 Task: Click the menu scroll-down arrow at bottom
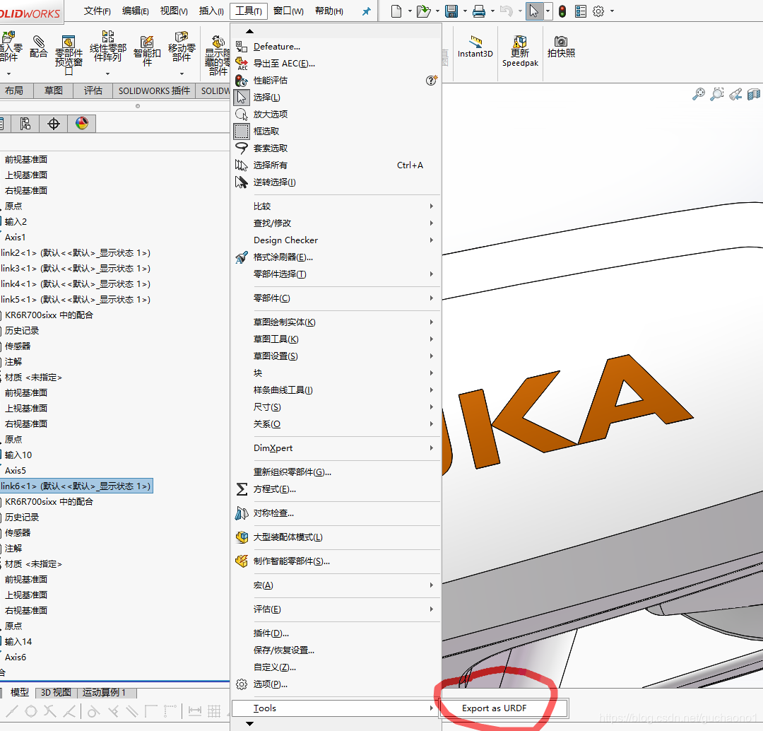point(249,724)
